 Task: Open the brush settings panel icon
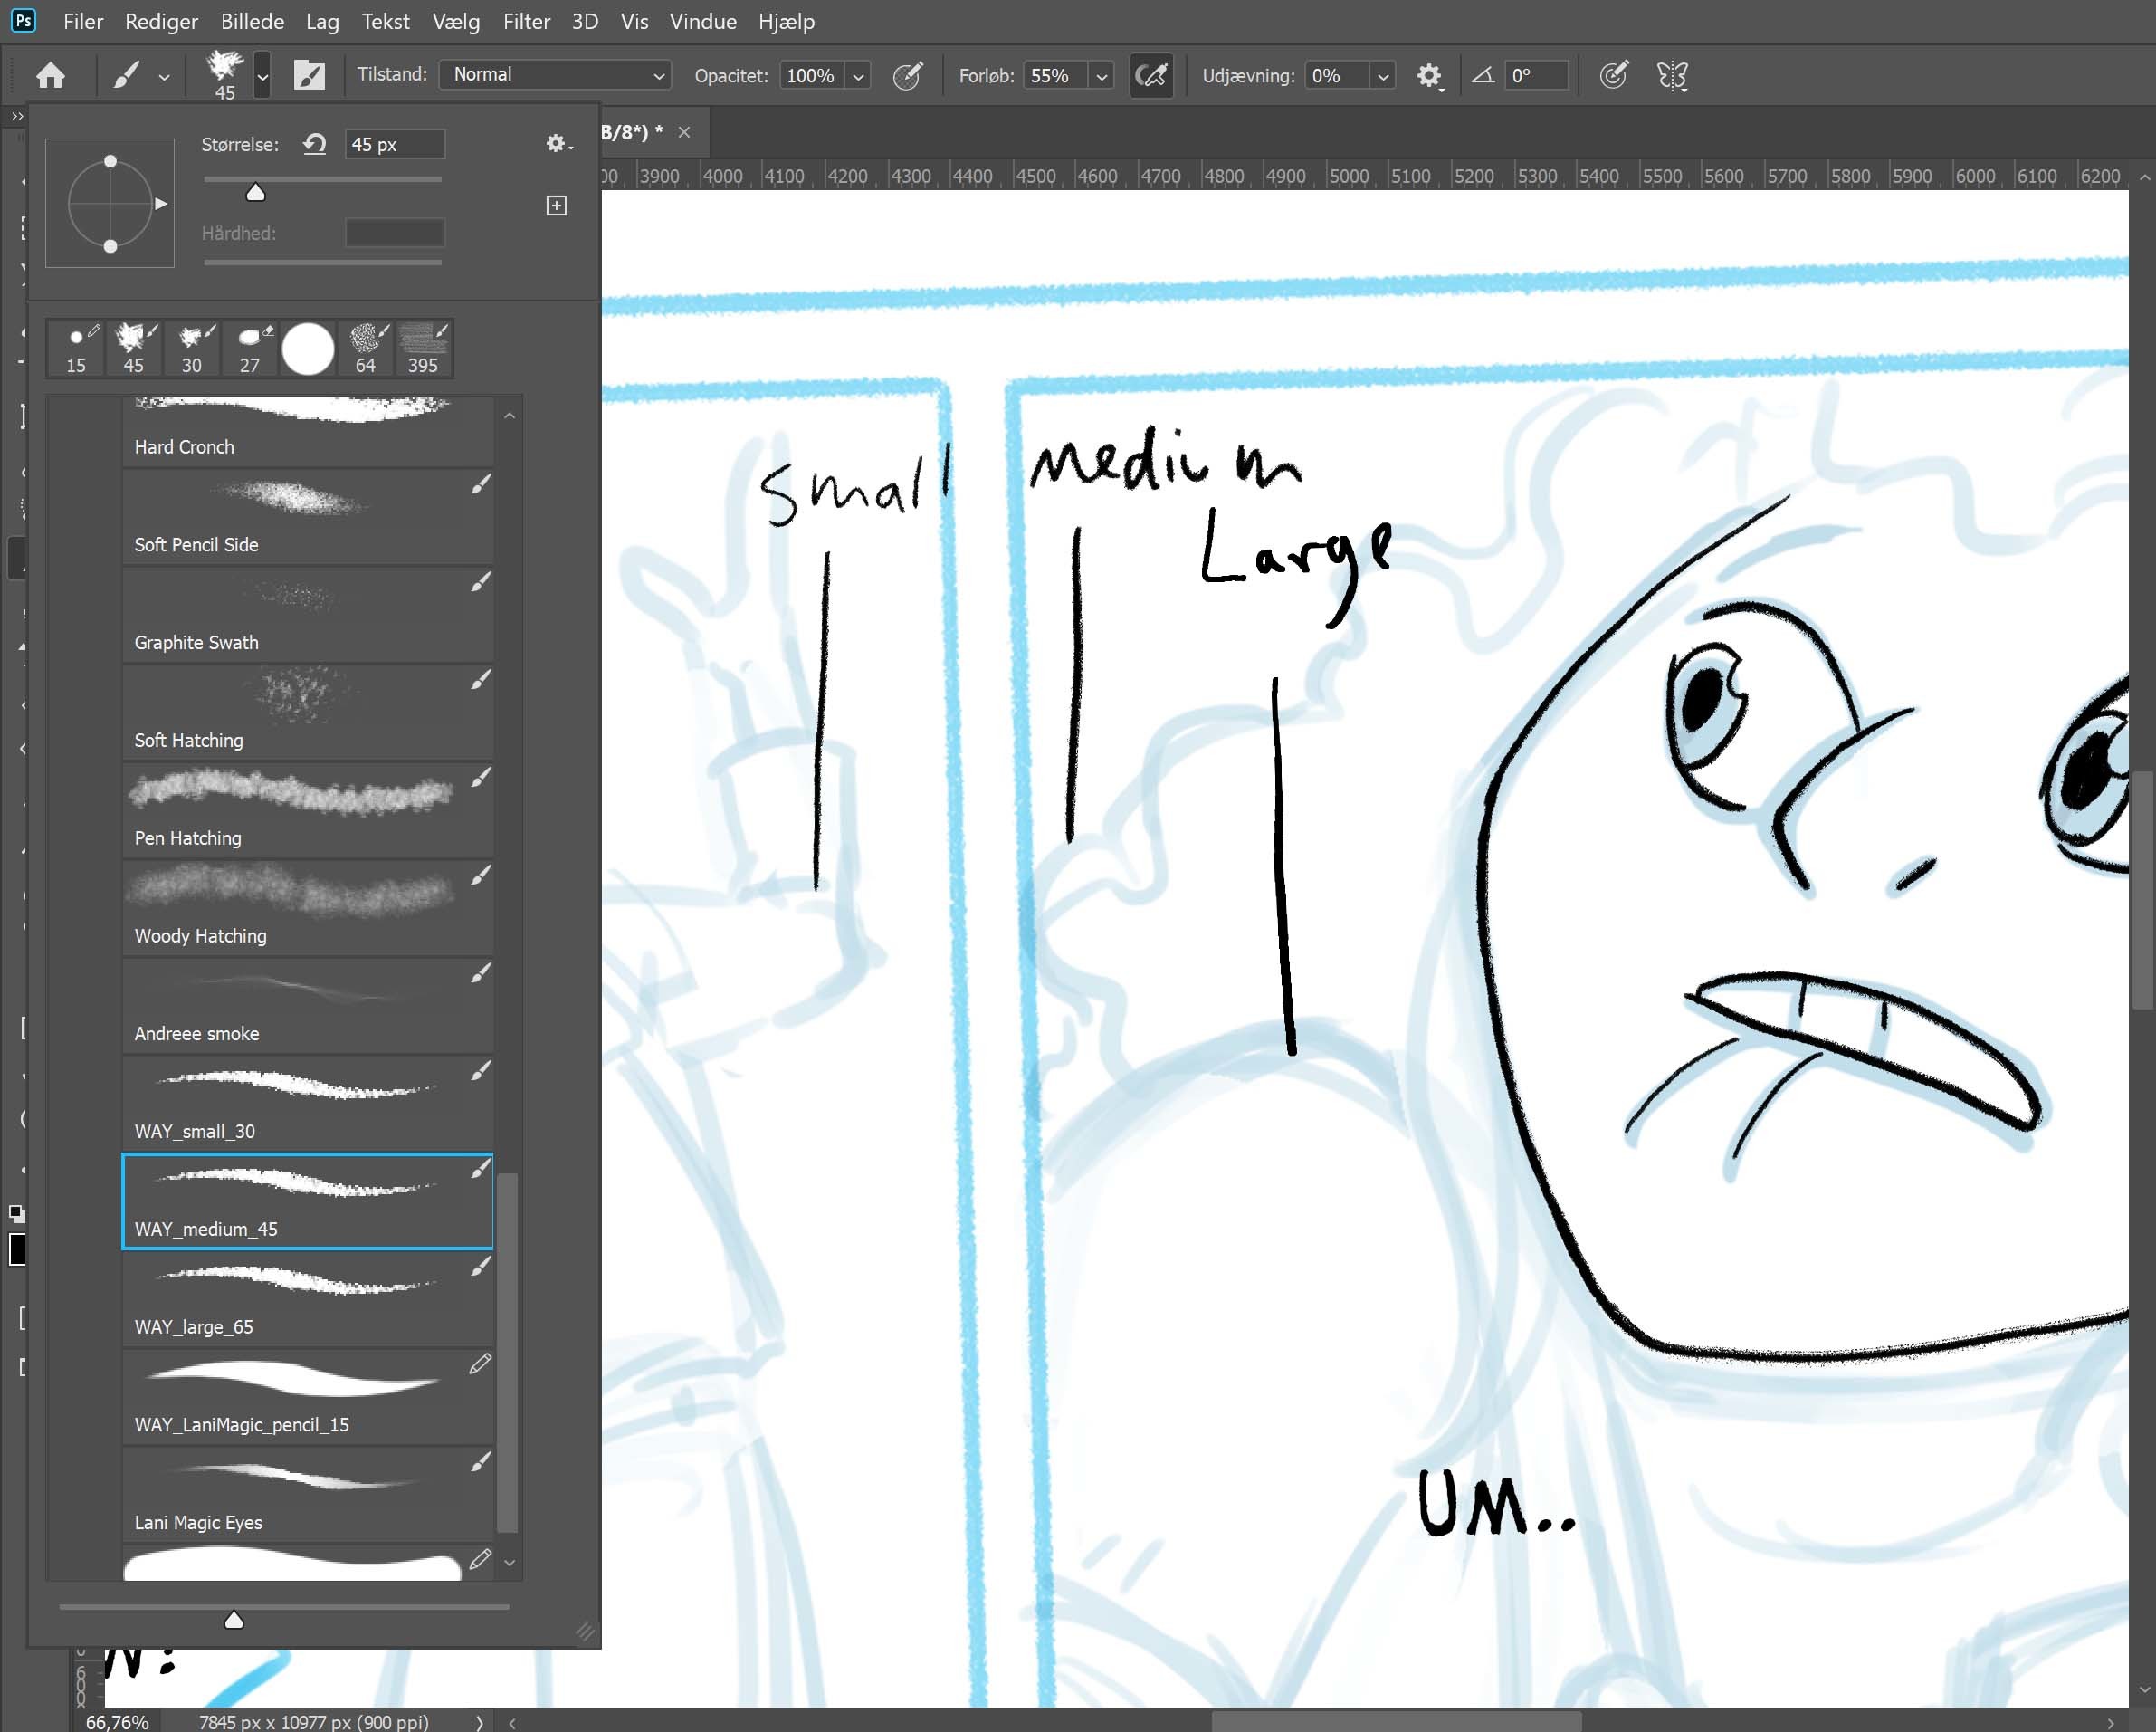tap(309, 75)
